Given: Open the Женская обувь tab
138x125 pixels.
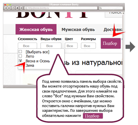Looking at the screenshot, I should click(x=36, y=29).
